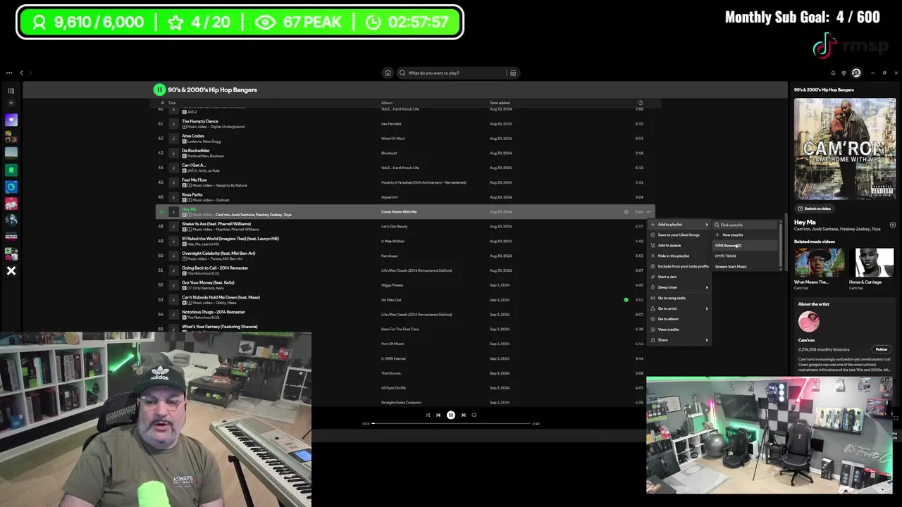The image size is (902, 507).
Task: Click the search box 'What do you want to play?'
Action: (x=451, y=73)
